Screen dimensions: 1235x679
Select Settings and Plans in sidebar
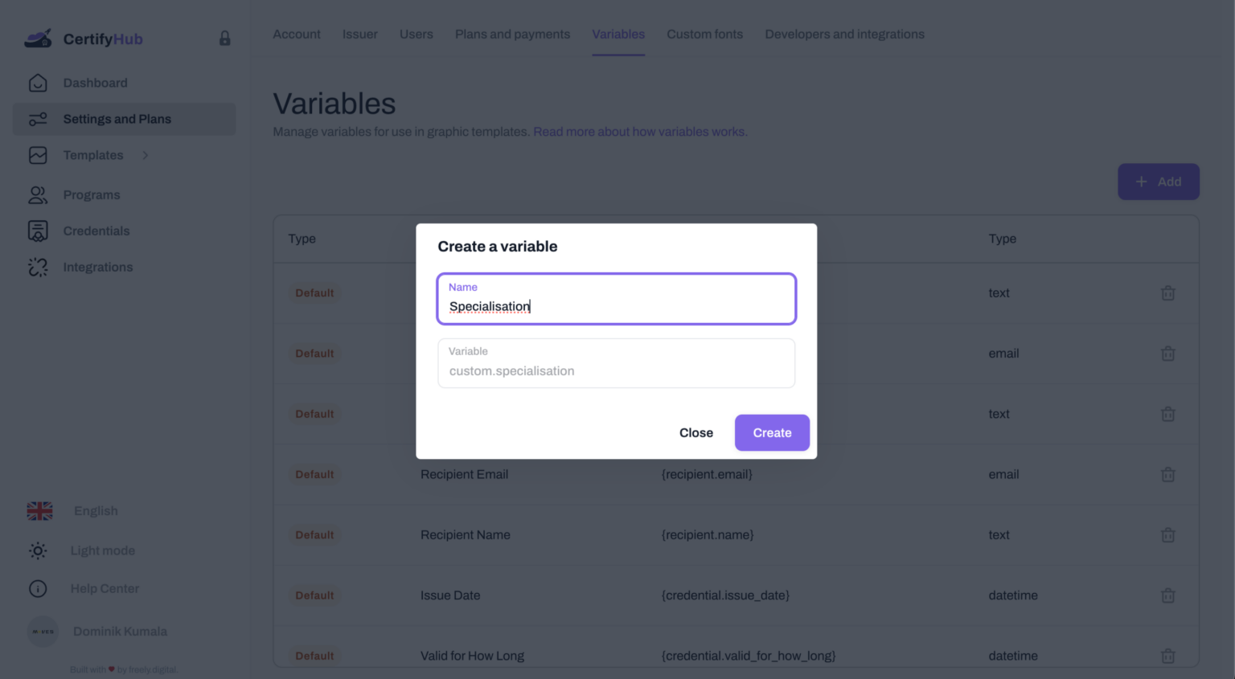117,118
